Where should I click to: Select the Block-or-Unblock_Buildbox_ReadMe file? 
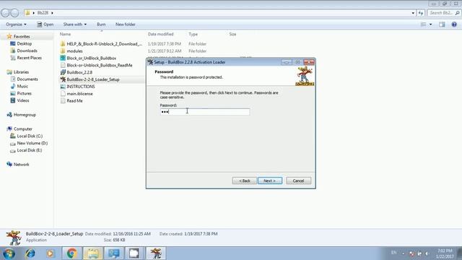click(96, 65)
